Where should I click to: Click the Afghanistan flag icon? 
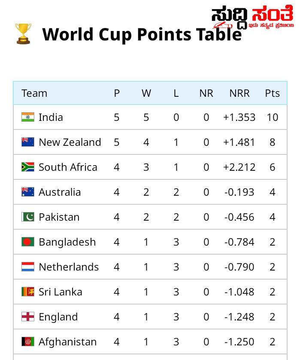point(28,342)
